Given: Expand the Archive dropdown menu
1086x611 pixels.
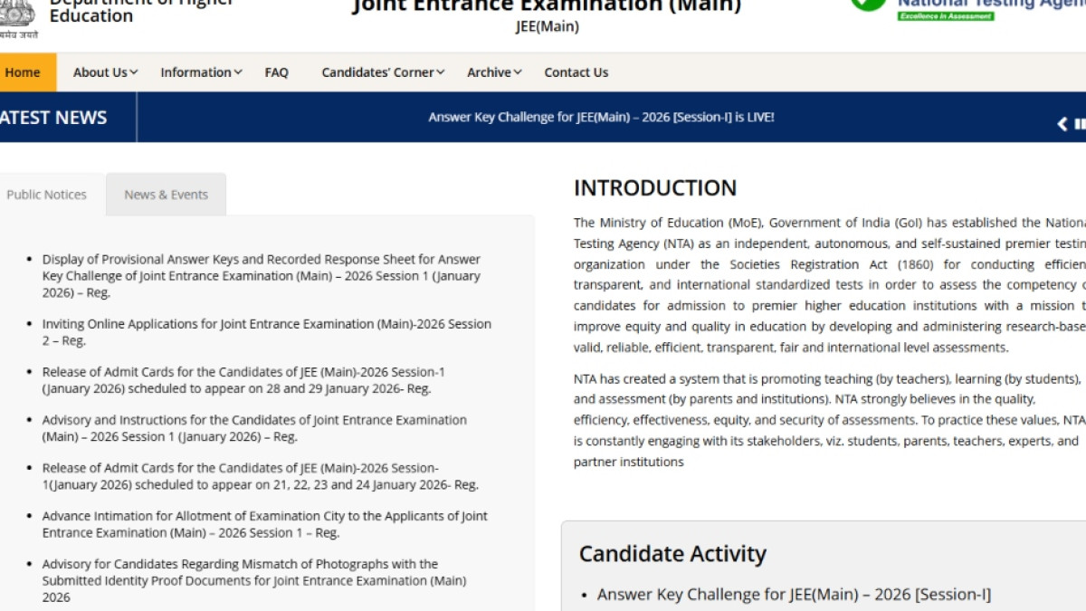Looking at the screenshot, I should (494, 72).
